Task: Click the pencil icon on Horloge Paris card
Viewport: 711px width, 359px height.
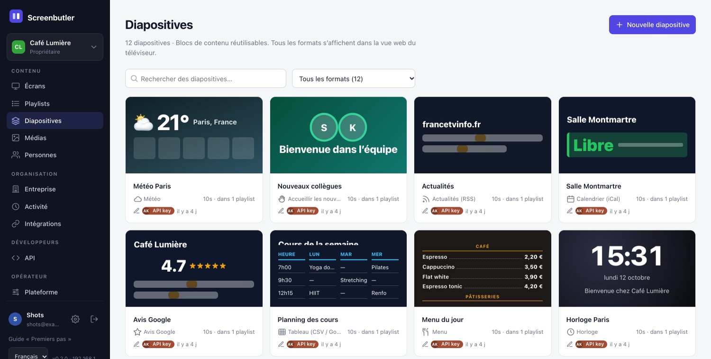Action: point(570,344)
